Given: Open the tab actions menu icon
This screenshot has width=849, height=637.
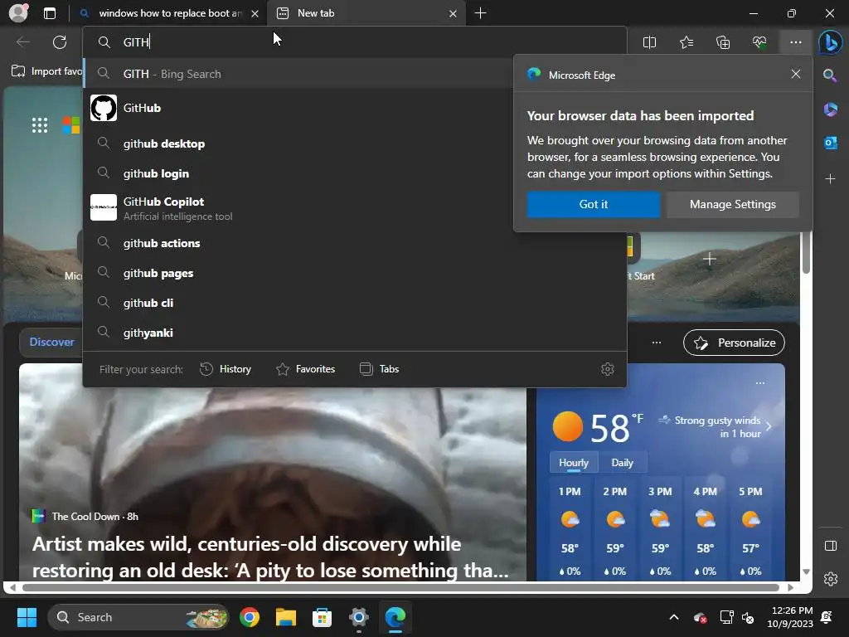Looking at the screenshot, I should [x=49, y=13].
